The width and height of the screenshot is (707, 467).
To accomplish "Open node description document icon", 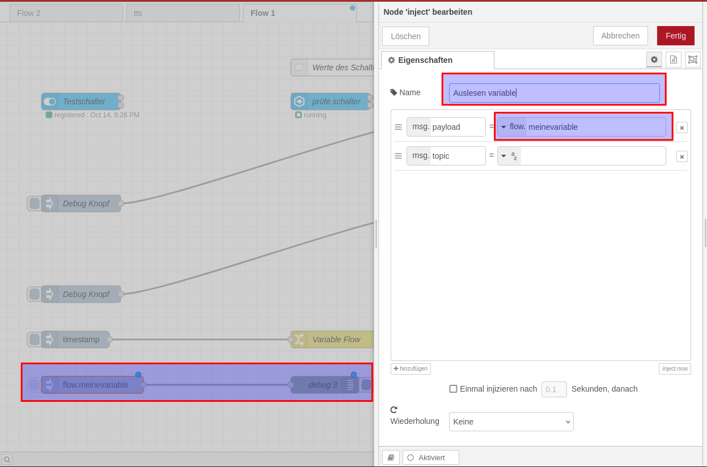I will pos(673,60).
